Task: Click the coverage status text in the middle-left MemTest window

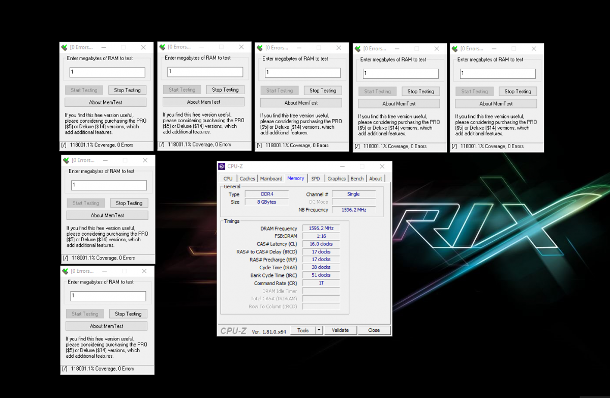Action: point(103,258)
